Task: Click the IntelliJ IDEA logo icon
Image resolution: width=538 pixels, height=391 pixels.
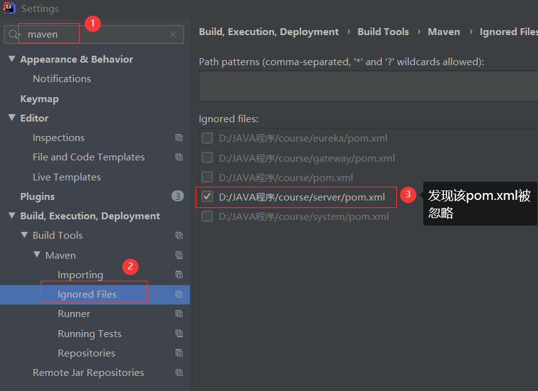Action: click(9, 8)
